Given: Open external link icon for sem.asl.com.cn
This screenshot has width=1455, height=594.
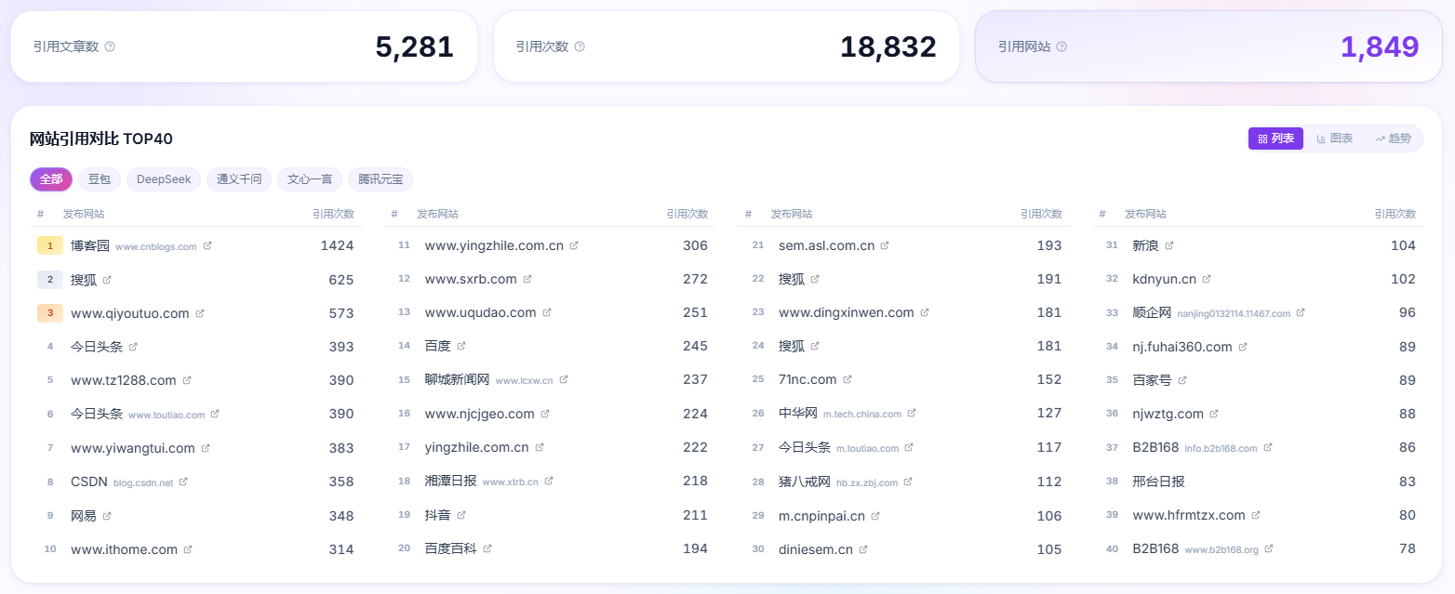Looking at the screenshot, I should pyautogui.click(x=885, y=245).
